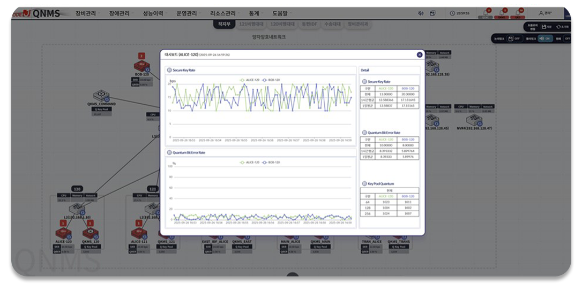Open the 운영관리 menu
582x293 pixels.
[186, 13]
